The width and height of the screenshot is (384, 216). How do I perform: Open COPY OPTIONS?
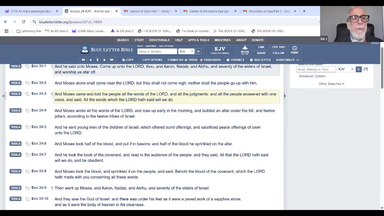click(152, 60)
